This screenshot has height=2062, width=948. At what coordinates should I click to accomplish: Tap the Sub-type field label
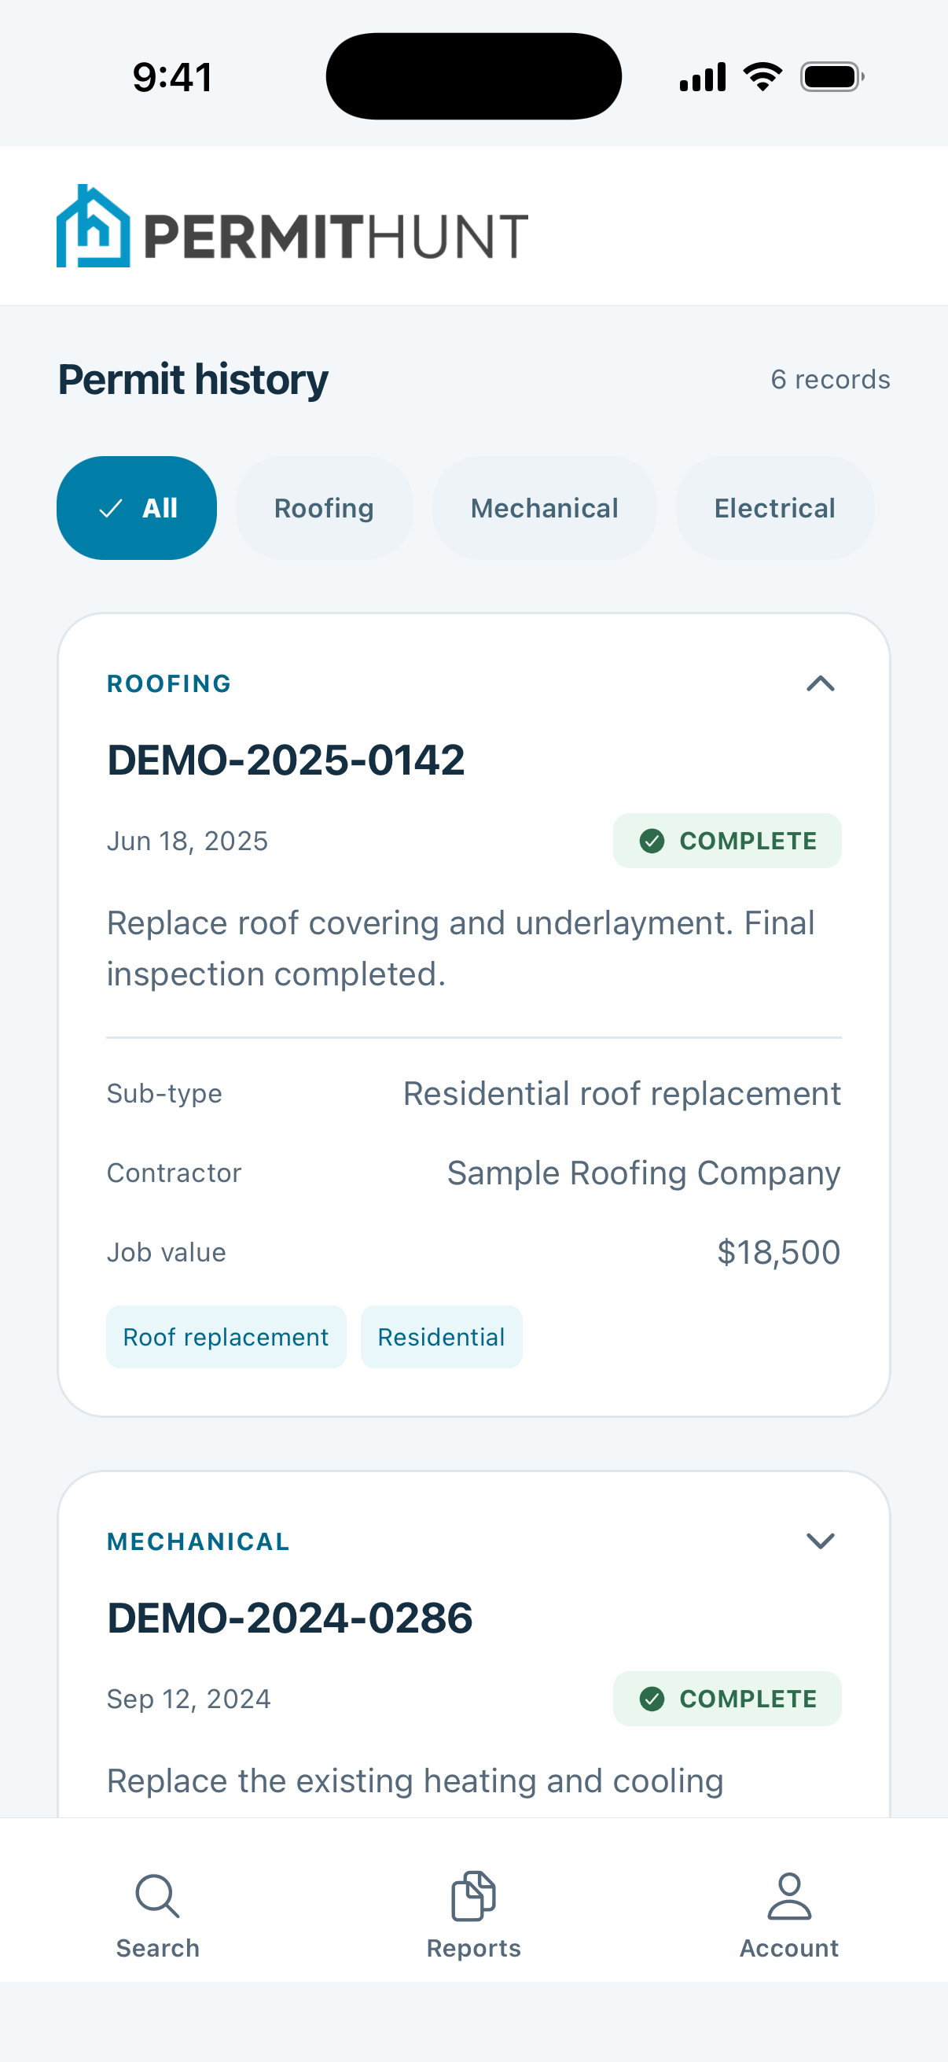pyautogui.click(x=165, y=1093)
